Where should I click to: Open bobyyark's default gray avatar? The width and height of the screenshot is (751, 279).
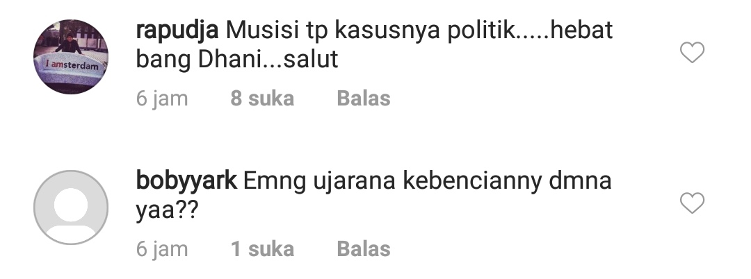(x=71, y=208)
